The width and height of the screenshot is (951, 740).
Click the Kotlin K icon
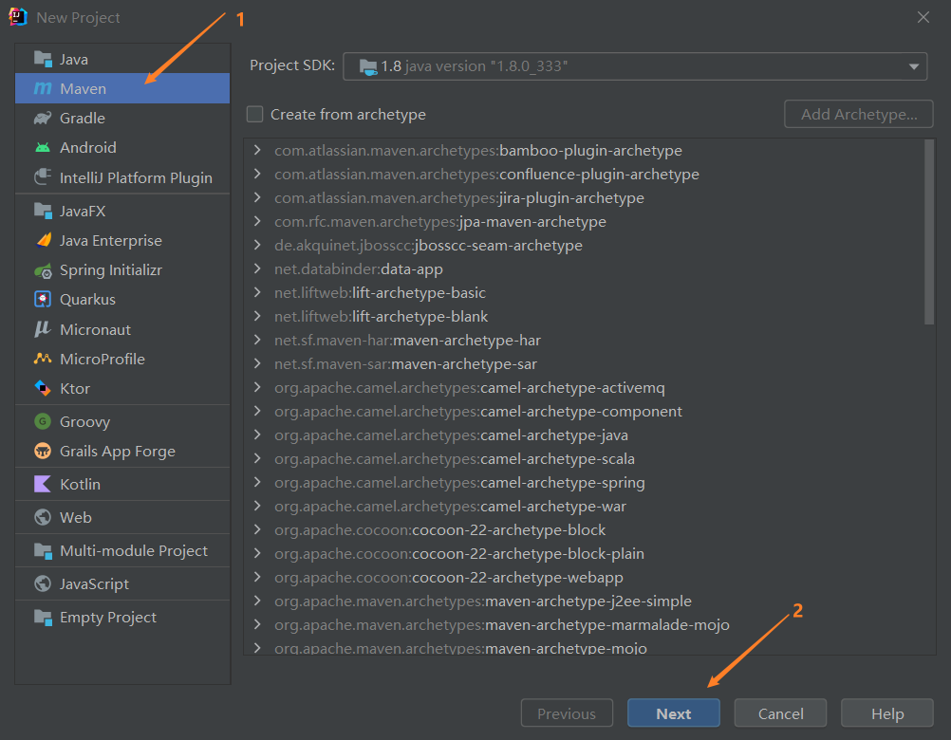click(43, 484)
